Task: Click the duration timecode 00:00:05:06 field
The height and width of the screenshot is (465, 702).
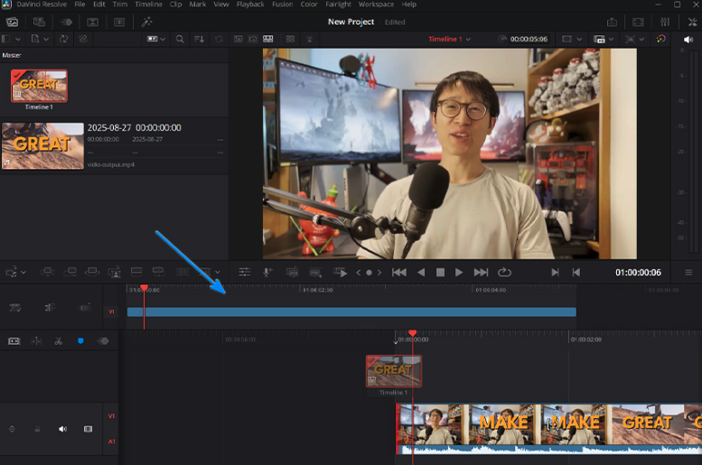Action: coord(529,40)
